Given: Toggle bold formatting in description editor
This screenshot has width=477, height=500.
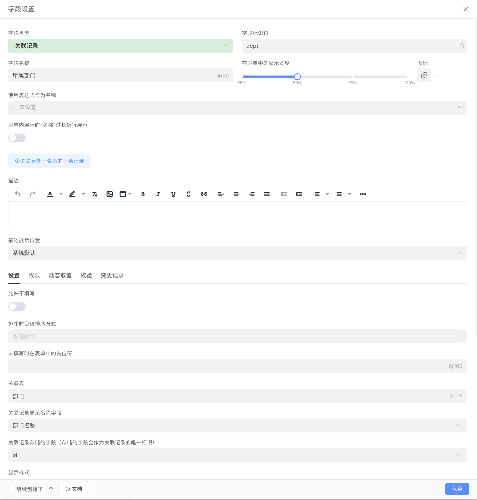Looking at the screenshot, I should tap(143, 194).
